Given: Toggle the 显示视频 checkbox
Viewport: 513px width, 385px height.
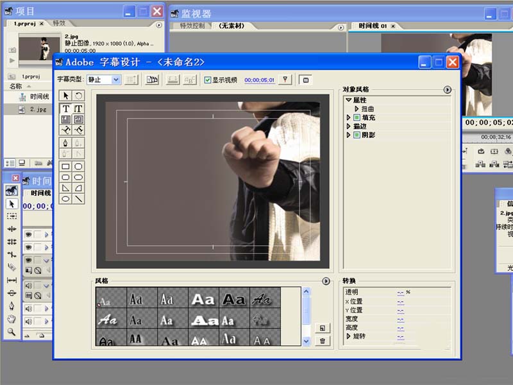Looking at the screenshot, I should (208, 80).
